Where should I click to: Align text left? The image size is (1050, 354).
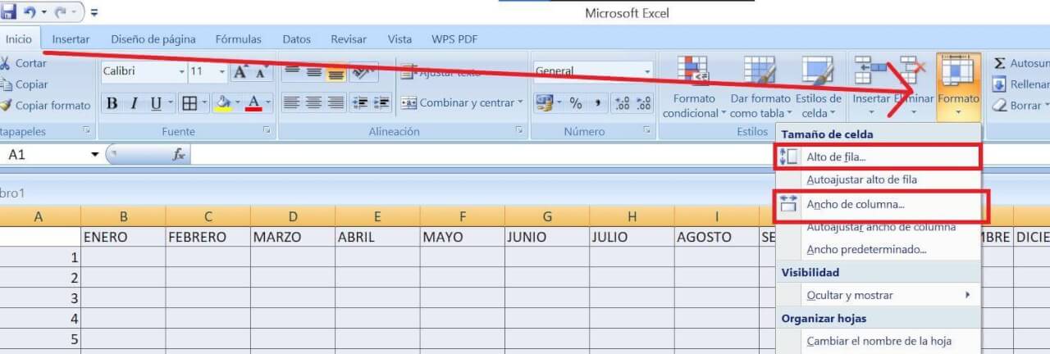[x=291, y=103]
